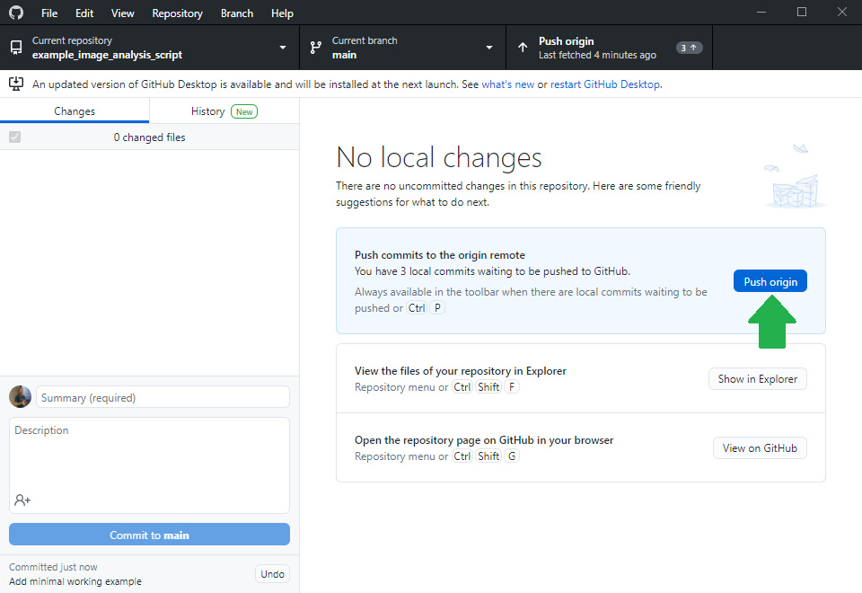This screenshot has height=593, width=862.
Task: Open the Repository menu
Action: (177, 13)
